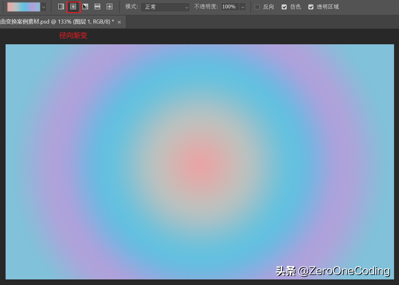Toggle the 透明区域 checkbox
Screen dimensions: 399x285
click(311, 7)
